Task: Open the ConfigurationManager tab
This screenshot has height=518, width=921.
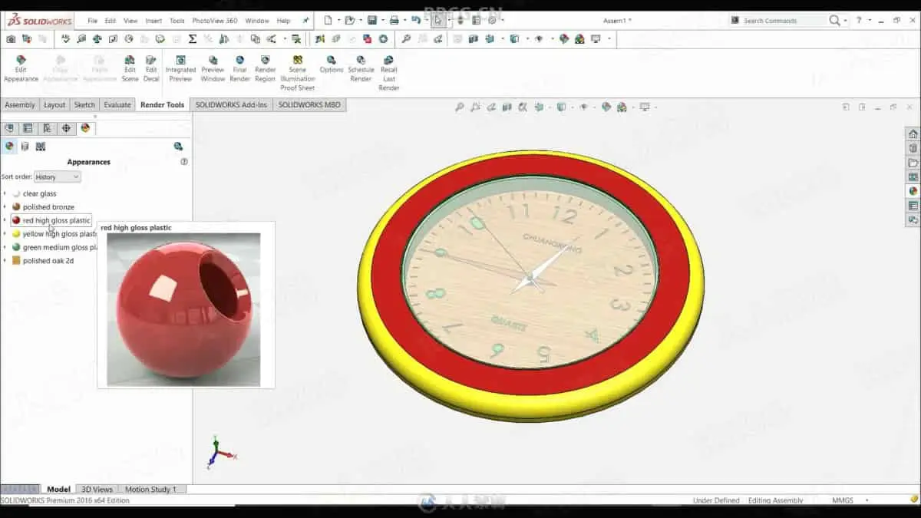Action: tap(47, 128)
